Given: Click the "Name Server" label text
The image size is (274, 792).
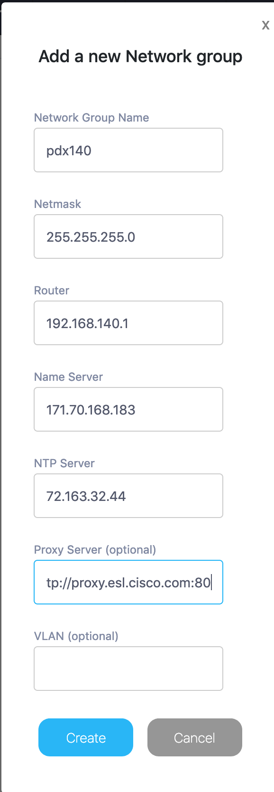Looking at the screenshot, I should pyautogui.click(x=68, y=377).
